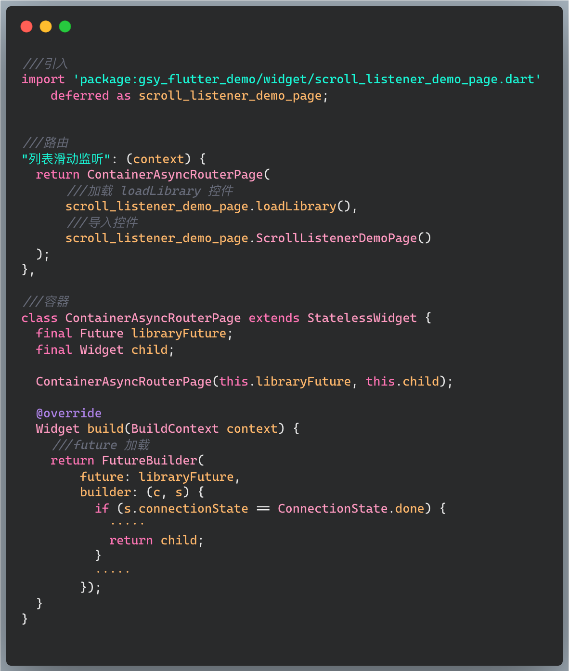
Task: Click the '///容器' comment line
Action: [46, 302]
